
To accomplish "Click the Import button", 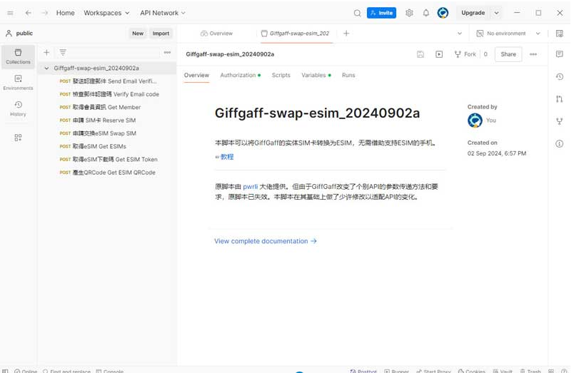I will coord(161,34).
